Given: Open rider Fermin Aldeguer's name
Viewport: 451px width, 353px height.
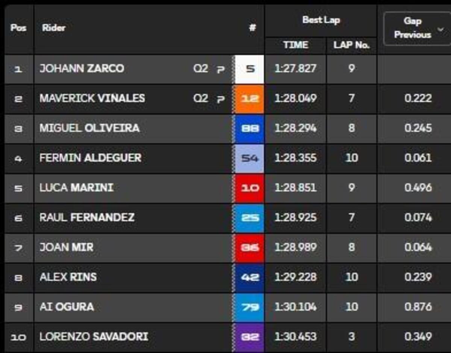Looking at the screenshot, I should pos(90,158).
